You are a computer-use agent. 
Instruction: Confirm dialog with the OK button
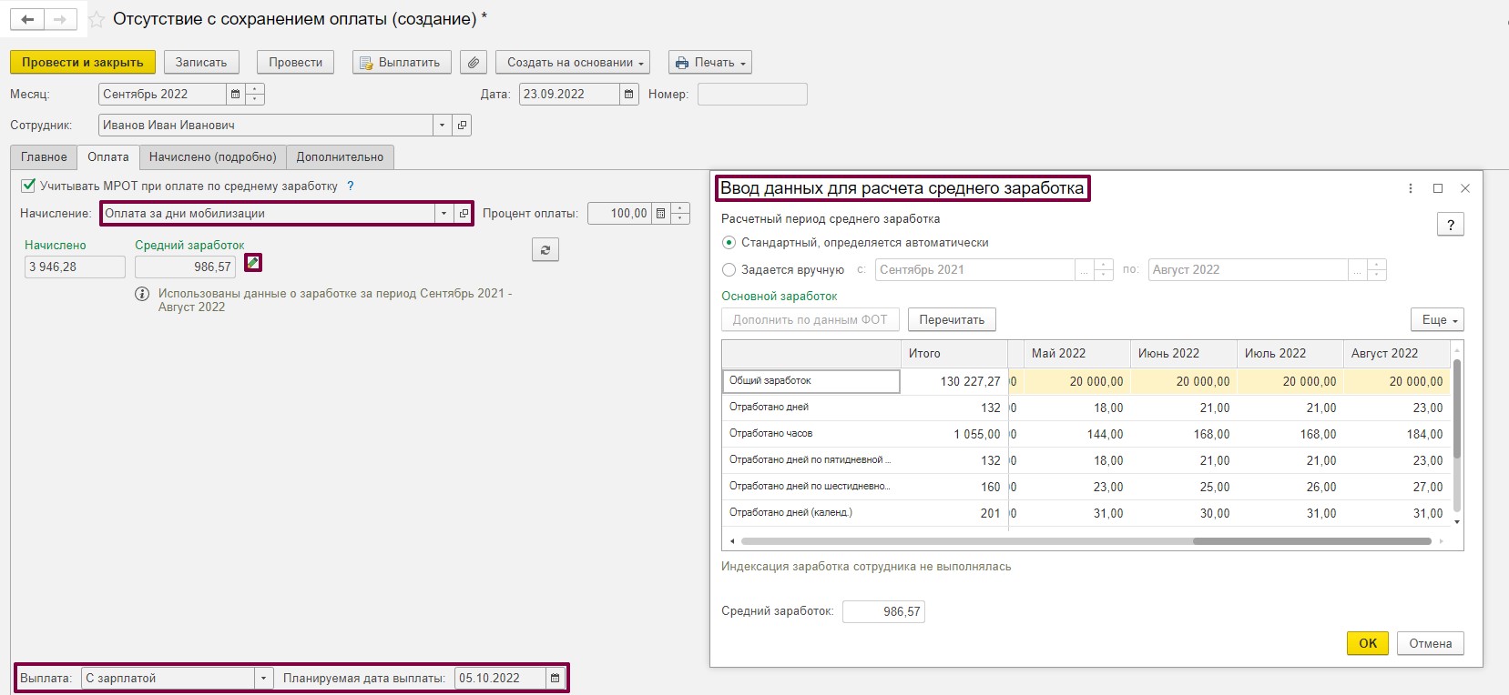click(x=1368, y=643)
